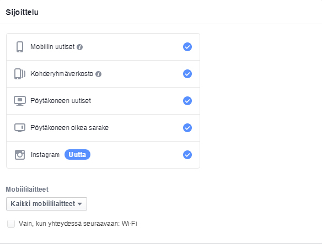The width and height of the screenshot is (322, 244).
Task: Click the Vain, kun yhteydessä seuraavaan: Wi-Fi label
Action: pos(78,224)
